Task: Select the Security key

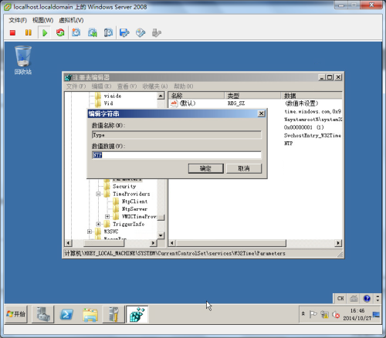Action: tap(124, 186)
